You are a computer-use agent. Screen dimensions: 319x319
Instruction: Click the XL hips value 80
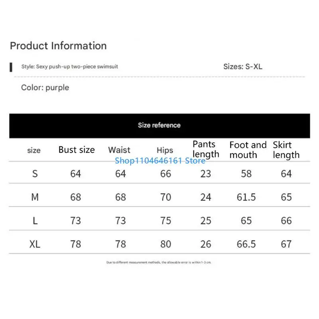[165, 244]
